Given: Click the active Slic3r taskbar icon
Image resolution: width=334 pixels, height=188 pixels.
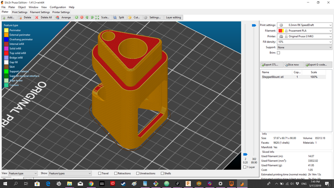Looking at the screenshot, I should (242, 183).
